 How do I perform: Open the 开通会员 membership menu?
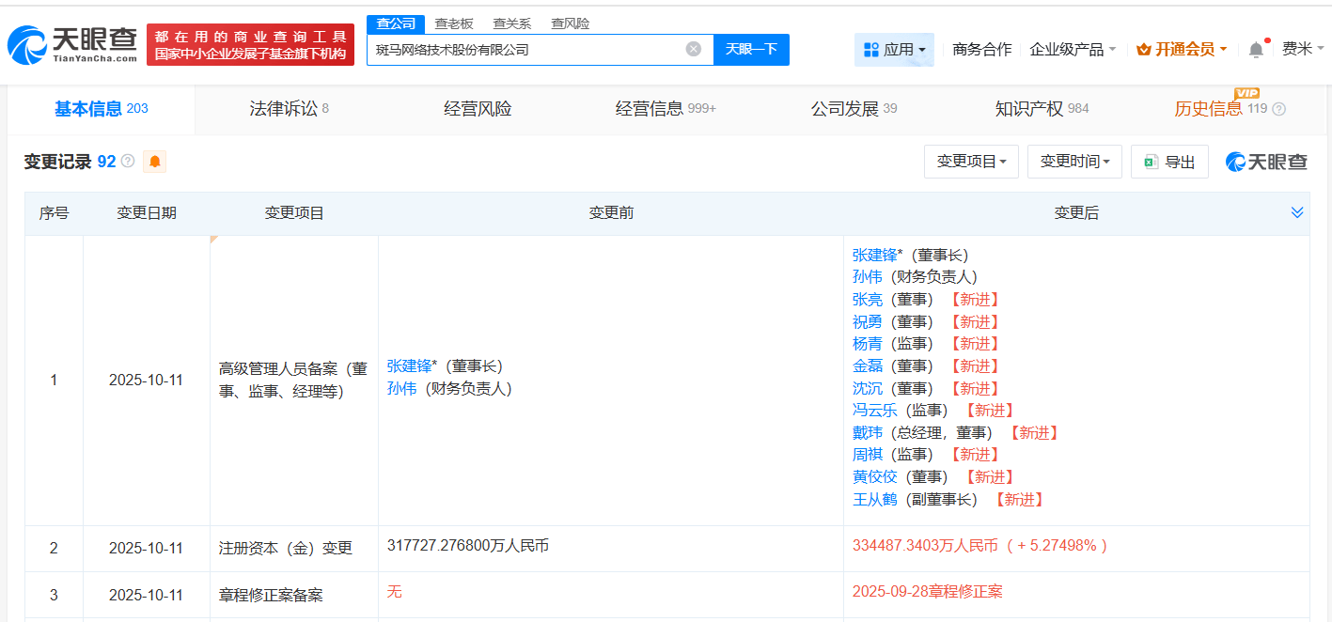click(1182, 50)
